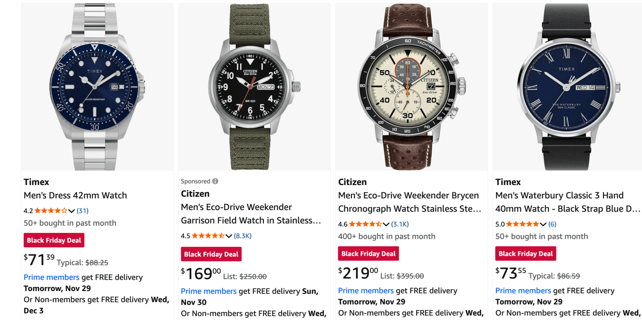
Task: Open brown-leather Citizen chronograph image
Action: pyautogui.click(x=411, y=87)
